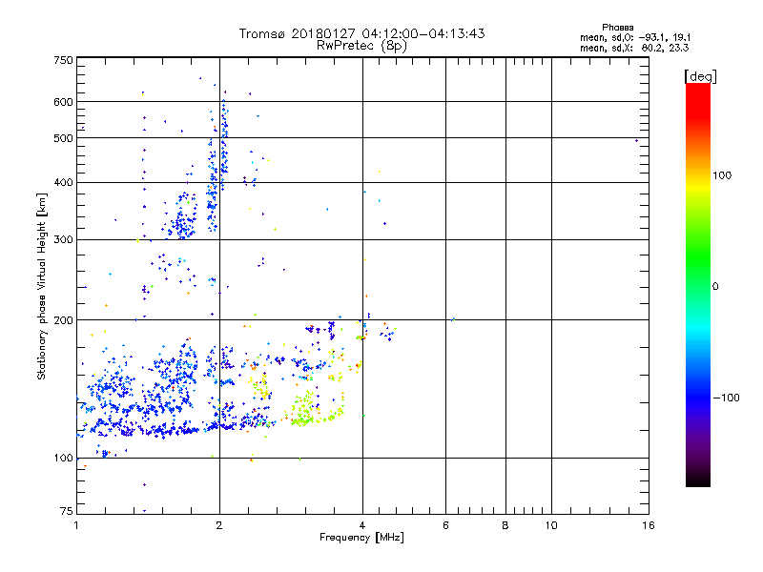763x572 pixels.
Task: Click the y-axis '300' tick label
Action: [63, 239]
